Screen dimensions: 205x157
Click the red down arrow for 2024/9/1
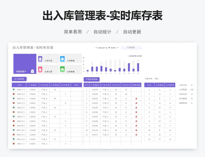pyautogui.click(x=14, y=125)
